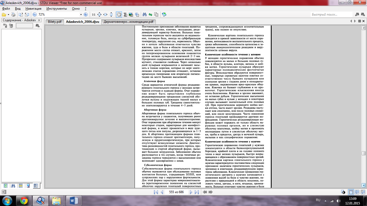367x206 pixels.
Task: Zoom in with the plus button
Action: click(86, 14)
